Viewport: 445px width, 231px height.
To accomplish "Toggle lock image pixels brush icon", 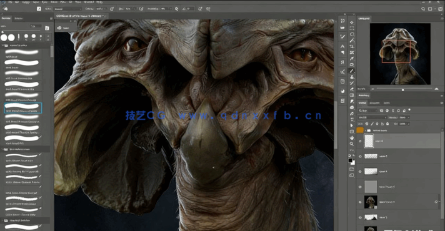I will (372, 124).
